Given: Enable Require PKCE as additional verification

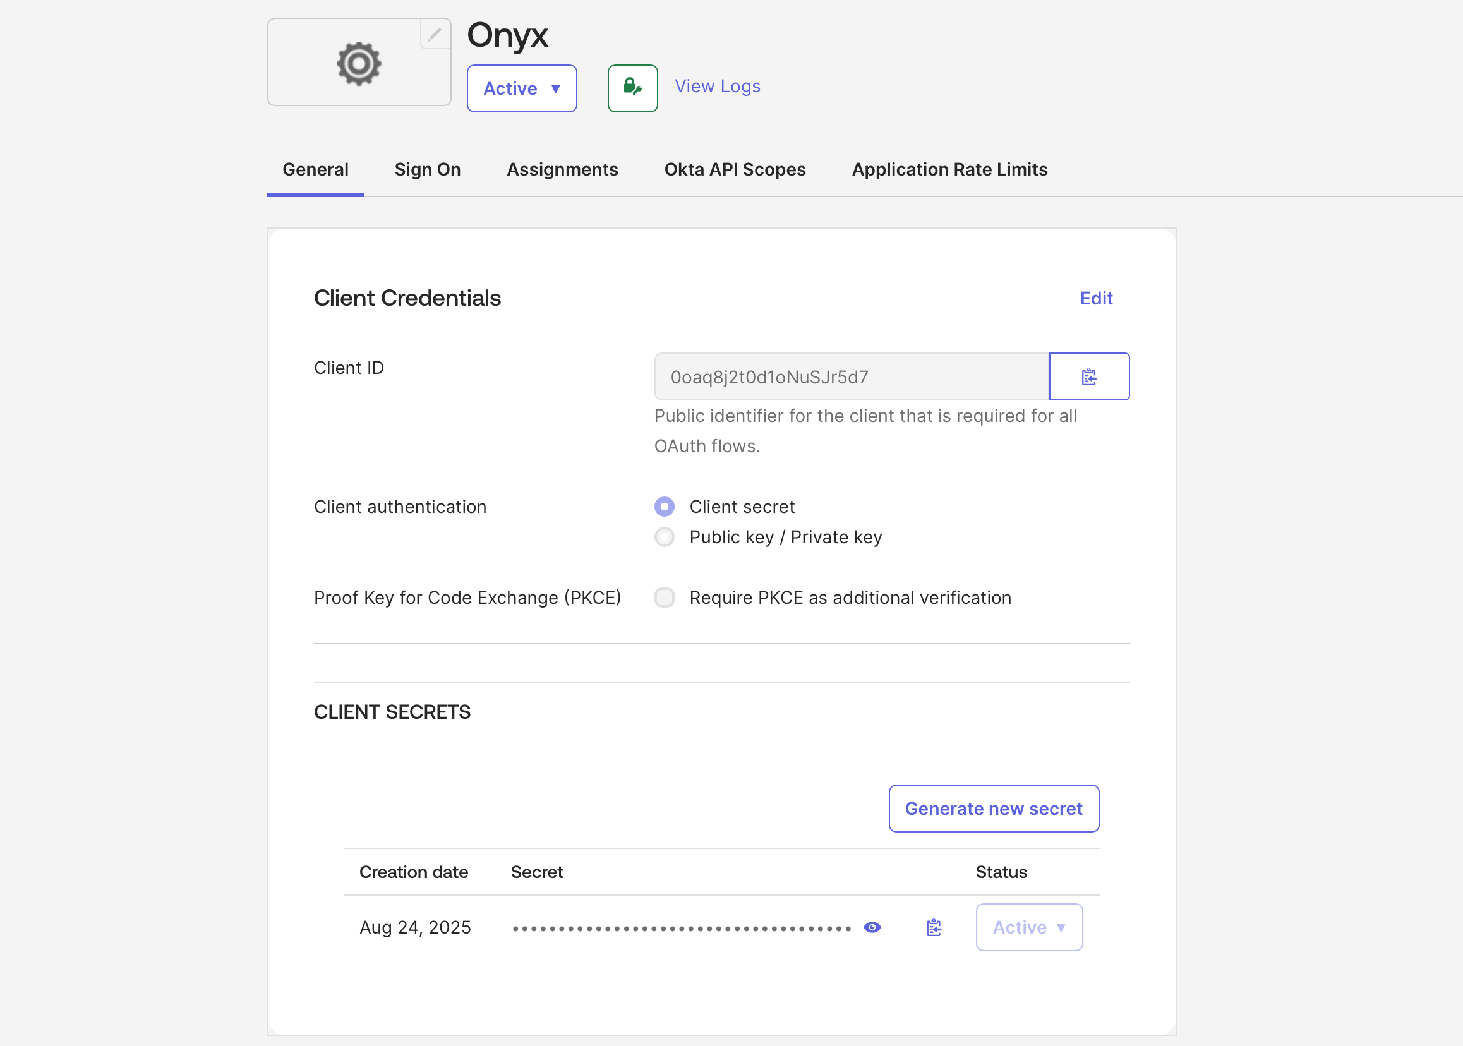Looking at the screenshot, I should (x=664, y=598).
